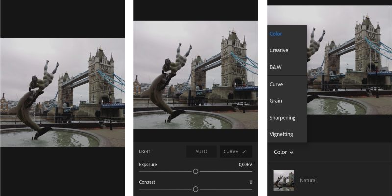The height and width of the screenshot is (196, 392).
Task: Collapse the Color dropdown chevron
Action: tap(291, 152)
